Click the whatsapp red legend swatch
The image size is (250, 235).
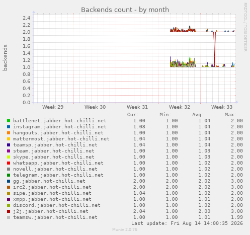(x=9, y=163)
